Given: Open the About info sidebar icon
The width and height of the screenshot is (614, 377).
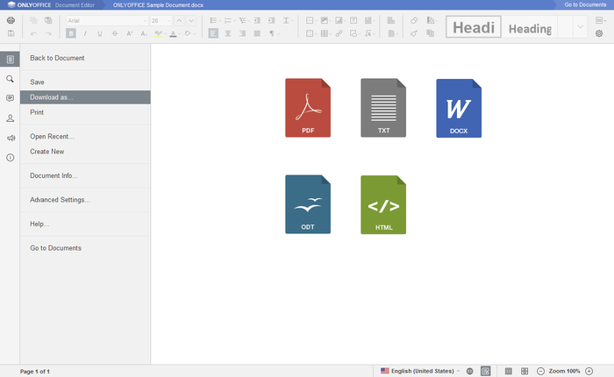Looking at the screenshot, I should (x=11, y=158).
